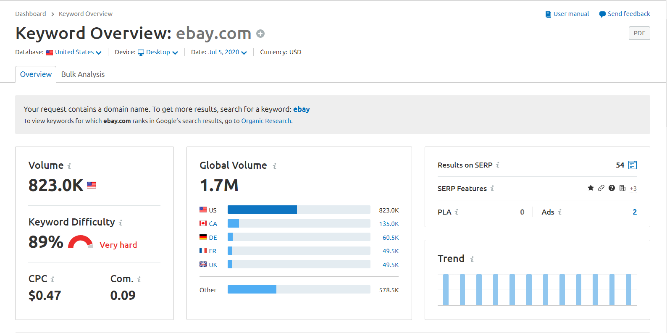Click the PLA value 0
Viewport: 667px width, 333px height.
click(522, 212)
